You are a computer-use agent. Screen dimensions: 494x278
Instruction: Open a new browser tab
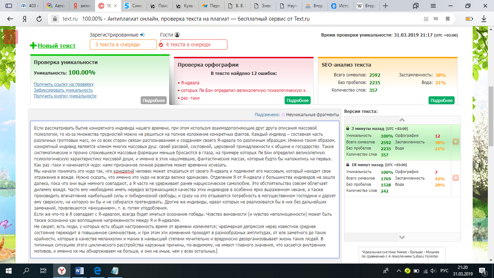[386, 6]
